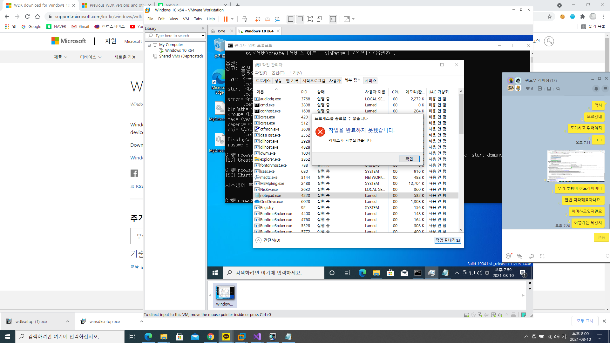
Task: Open the KakaoTalk chat hamburger menu
Action: point(605,89)
